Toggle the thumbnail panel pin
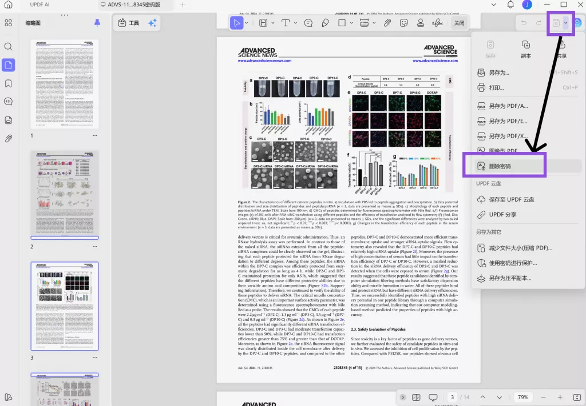The width and height of the screenshot is (586, 406). coord(97,23)
